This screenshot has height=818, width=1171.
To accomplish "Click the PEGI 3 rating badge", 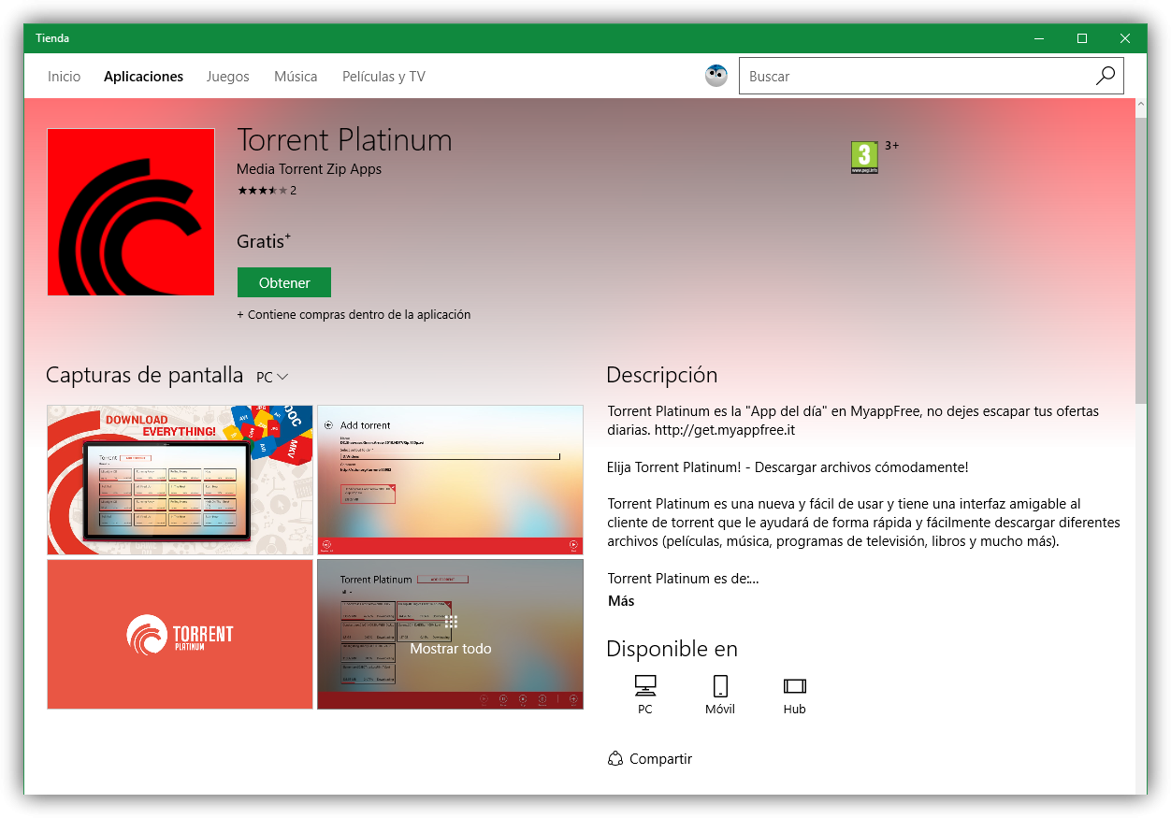I will coord(864,157).
